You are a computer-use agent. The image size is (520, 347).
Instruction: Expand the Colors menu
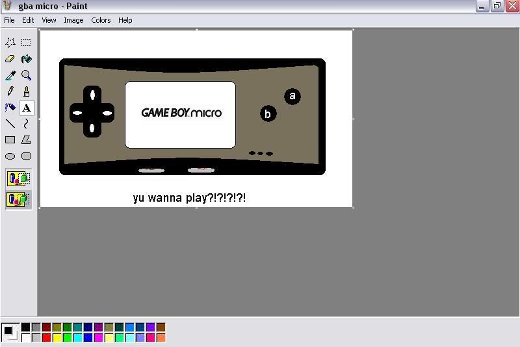coord(101,20)
